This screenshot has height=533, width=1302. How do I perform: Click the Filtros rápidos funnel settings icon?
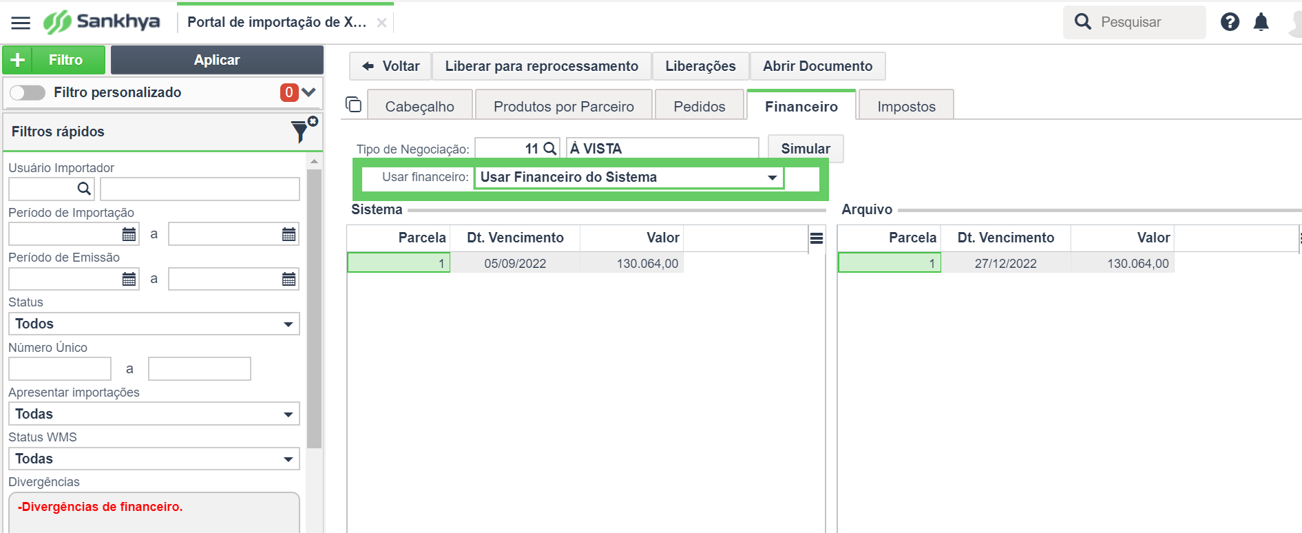tap(303, 129)
